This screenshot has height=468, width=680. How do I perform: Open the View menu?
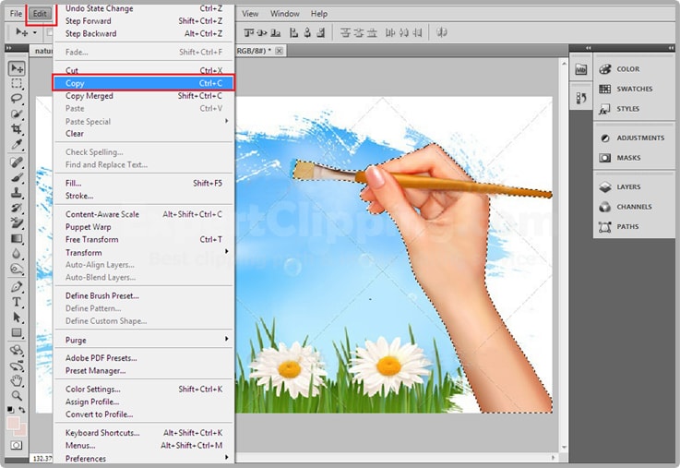250,14
